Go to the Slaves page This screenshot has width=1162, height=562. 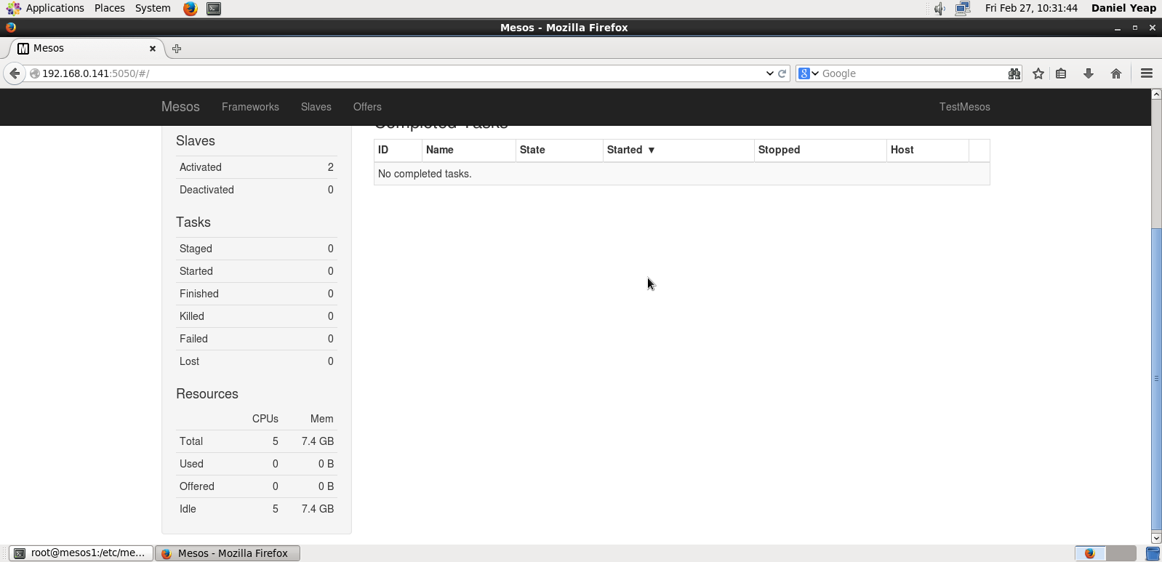(316, 107)
